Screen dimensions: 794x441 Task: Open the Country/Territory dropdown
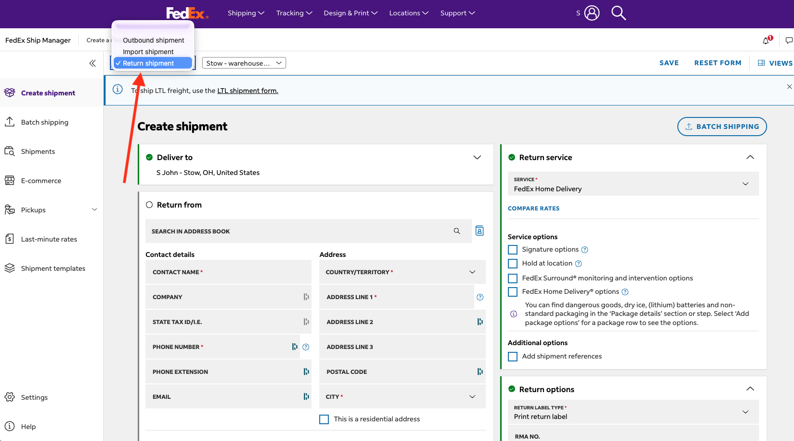(402, 272)
